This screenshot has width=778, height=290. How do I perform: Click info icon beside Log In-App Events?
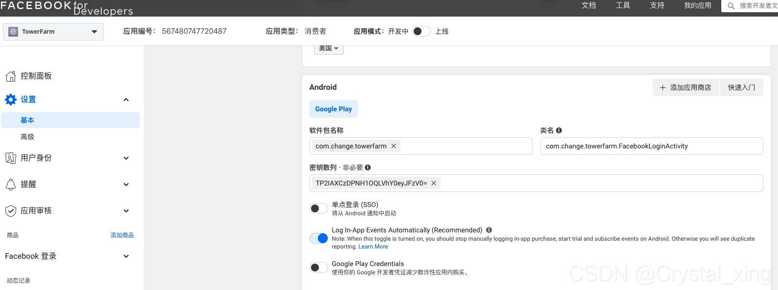pos(489,230)
